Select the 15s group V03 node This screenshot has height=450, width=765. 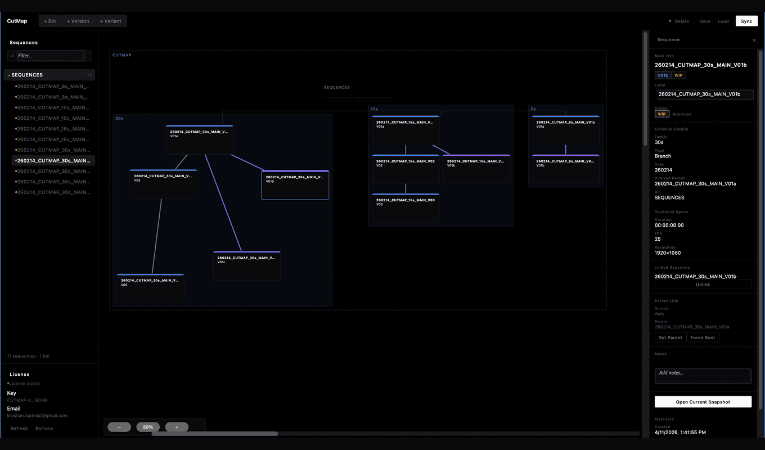coord(406,208)
